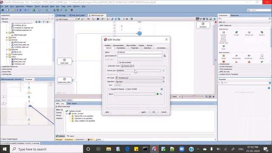Switch to the Correlations tab
This screenshot has width=272, height=153.
121,48
